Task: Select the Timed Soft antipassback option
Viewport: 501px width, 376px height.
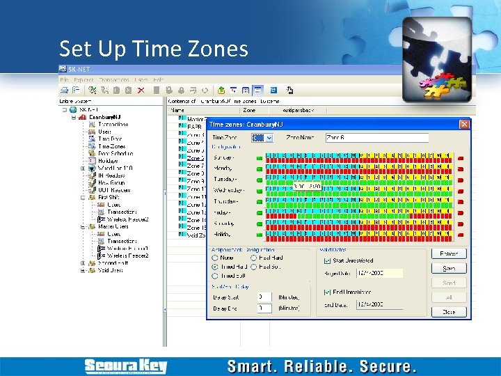Action: [215, 276]
